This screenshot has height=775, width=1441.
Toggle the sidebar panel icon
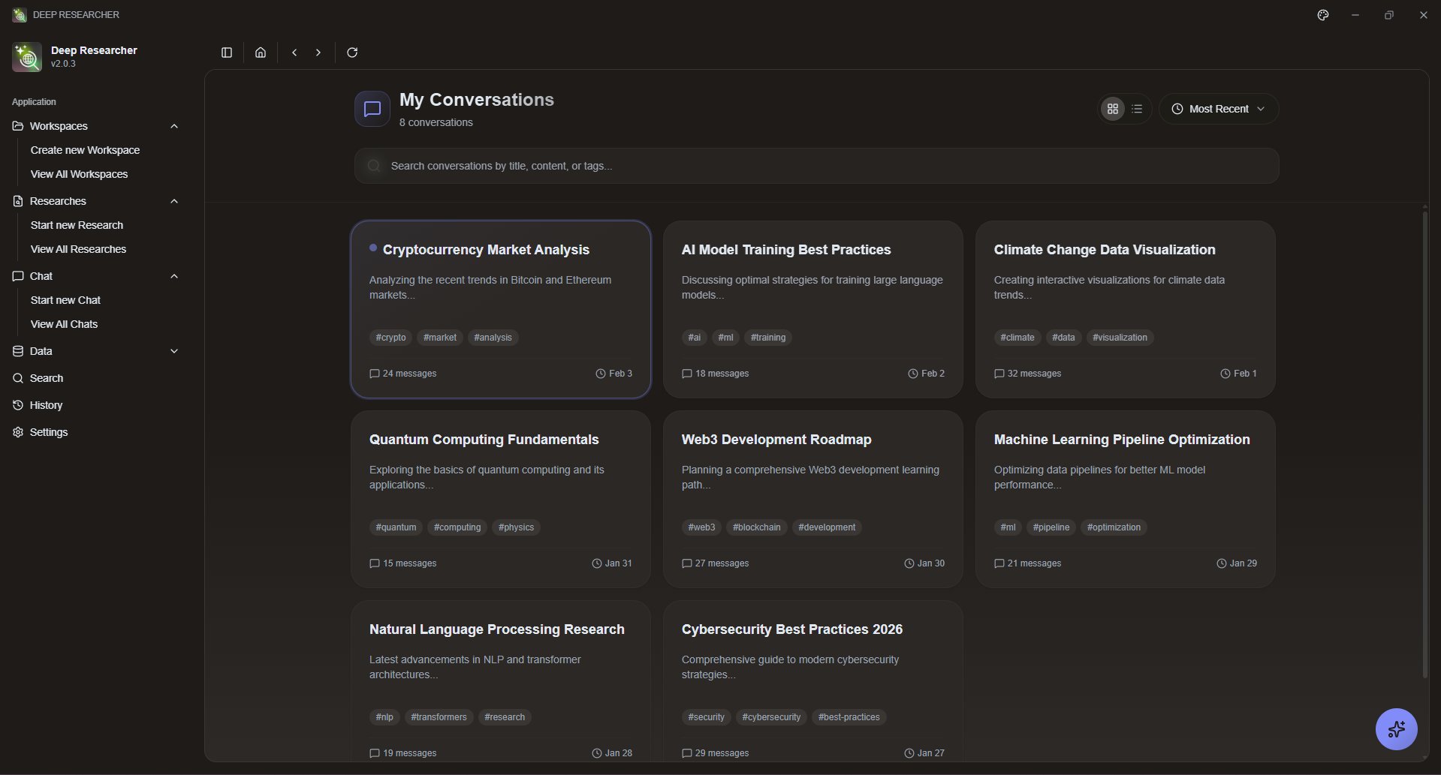227,53
